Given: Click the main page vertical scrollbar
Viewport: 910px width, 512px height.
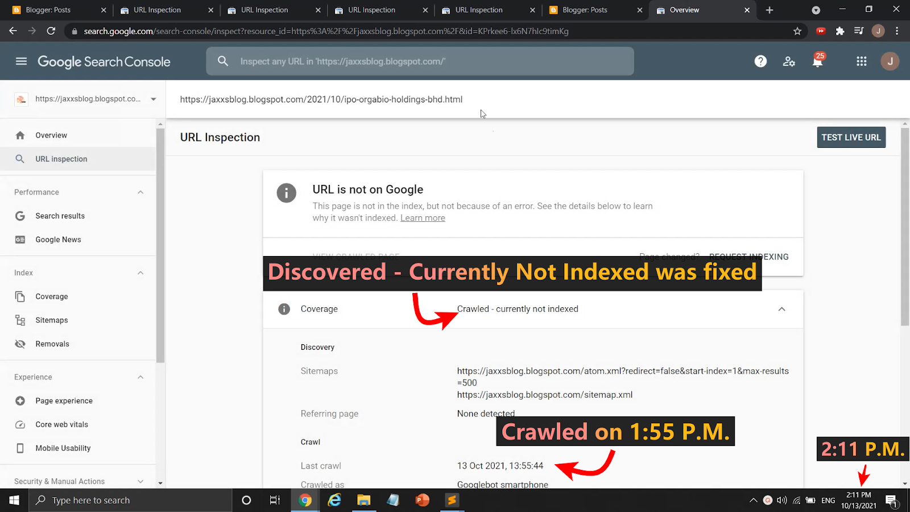Looking at the screenshot, I should (x=905, y=228).
